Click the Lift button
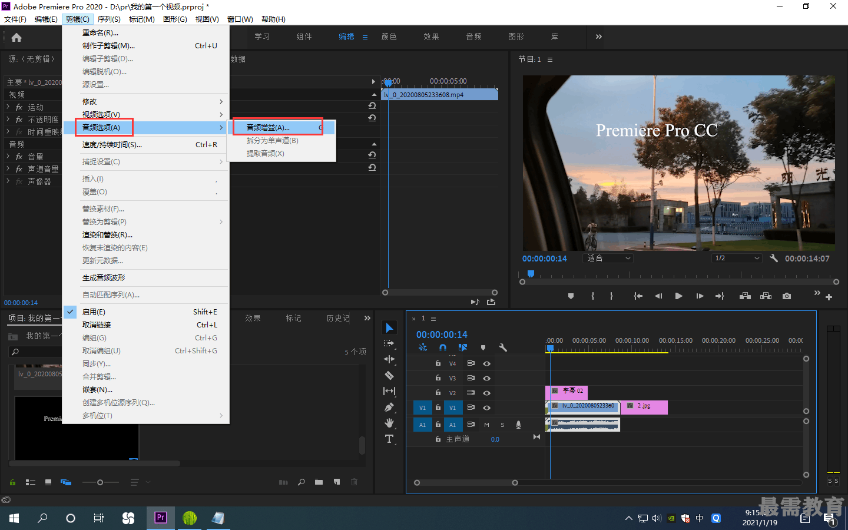 tap(745, 296)
